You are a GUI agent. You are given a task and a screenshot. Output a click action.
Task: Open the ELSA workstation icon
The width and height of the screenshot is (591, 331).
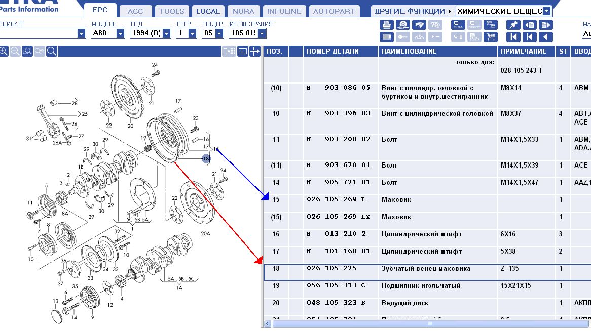point(458,25)
